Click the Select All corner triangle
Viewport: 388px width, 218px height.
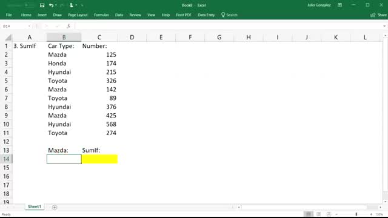8,38
